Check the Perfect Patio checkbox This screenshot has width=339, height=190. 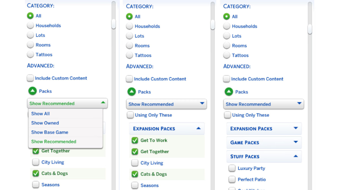click(x=232, y=179)
